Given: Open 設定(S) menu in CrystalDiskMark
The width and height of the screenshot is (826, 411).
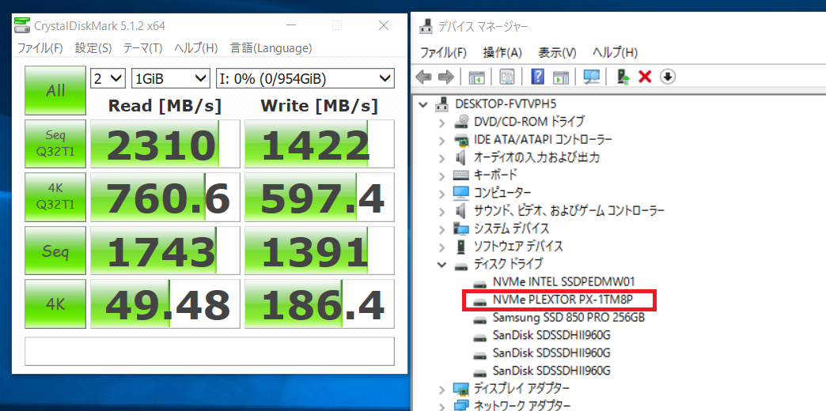Looking at the screenshot, I should coord(93,48).
